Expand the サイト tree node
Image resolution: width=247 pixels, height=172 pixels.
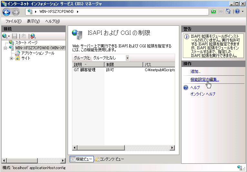click(11, 58)
